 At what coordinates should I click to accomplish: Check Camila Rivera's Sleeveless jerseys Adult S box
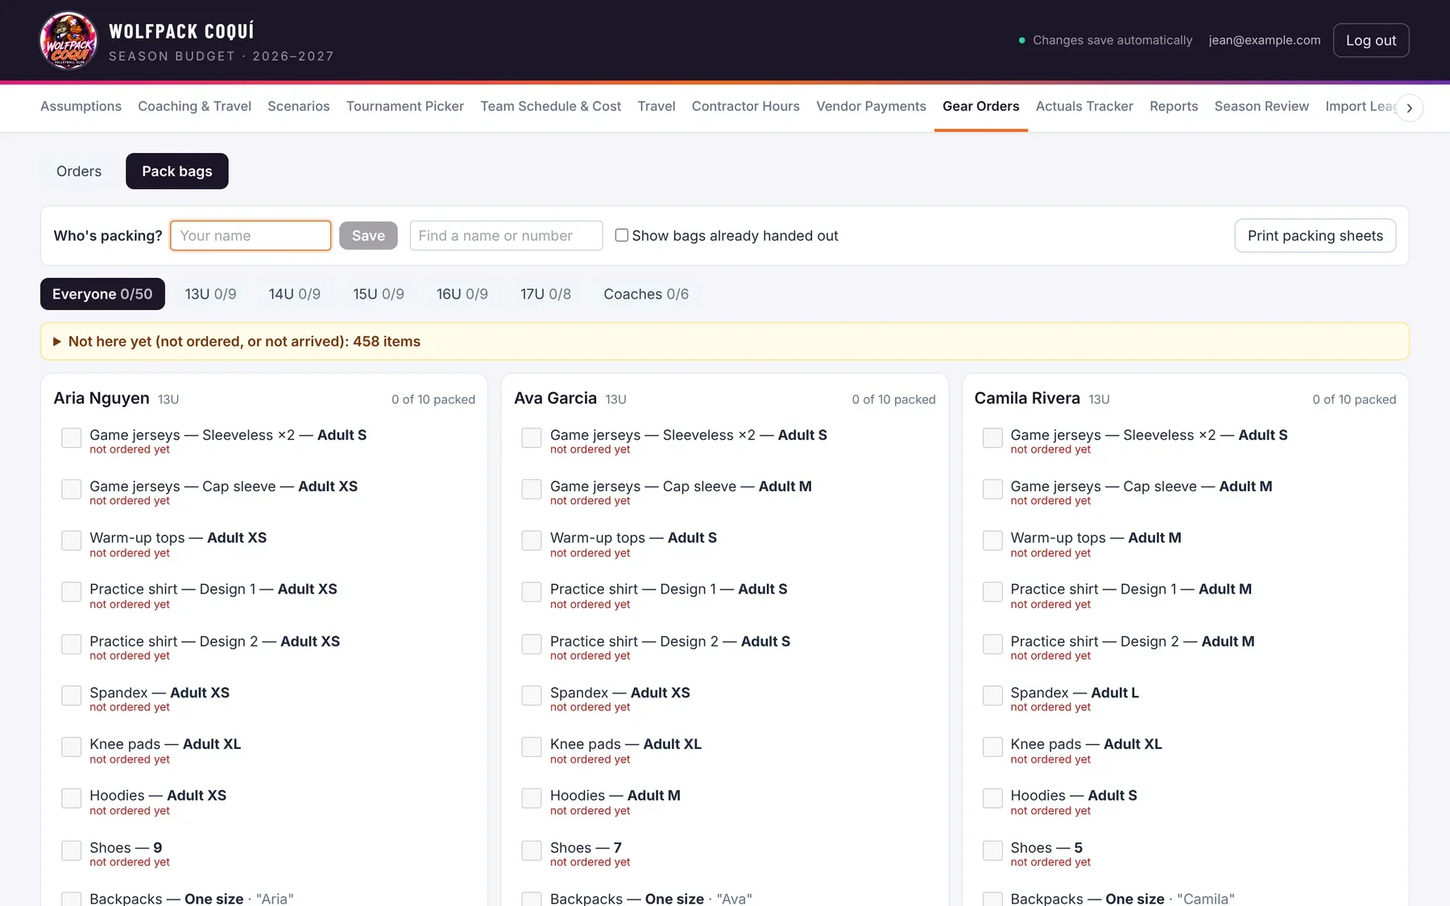click(x=992, y=438)
